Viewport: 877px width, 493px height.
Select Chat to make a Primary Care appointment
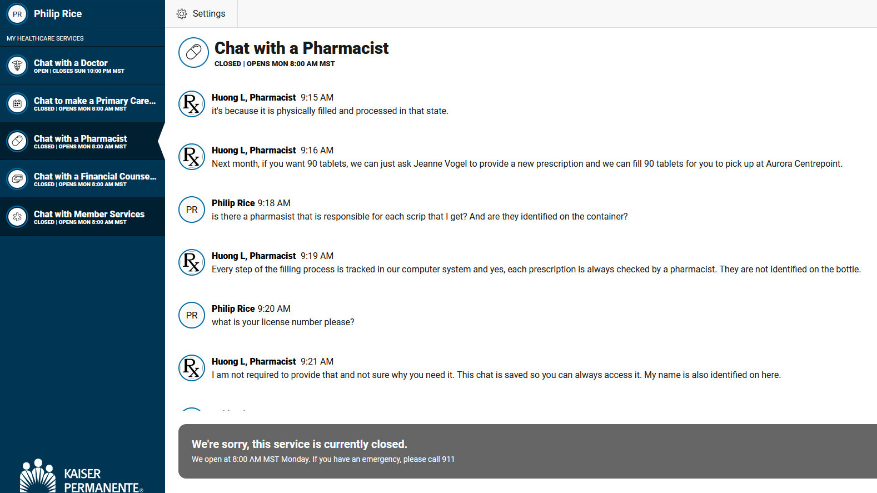pos(82,103)
